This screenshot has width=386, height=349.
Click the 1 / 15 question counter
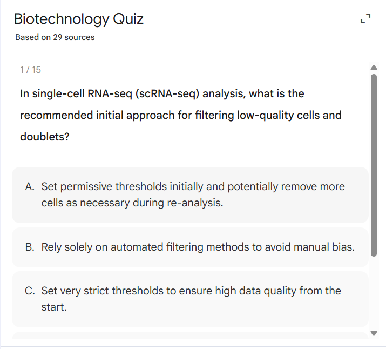click(30, 70)
